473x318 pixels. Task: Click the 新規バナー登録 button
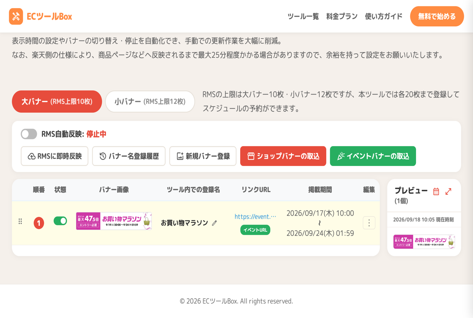(203, 156)
